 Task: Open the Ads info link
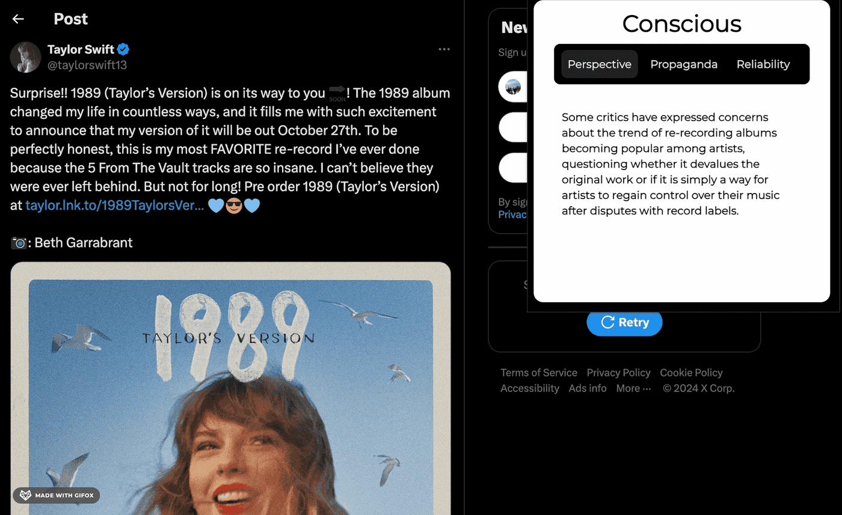coord(588,388)
